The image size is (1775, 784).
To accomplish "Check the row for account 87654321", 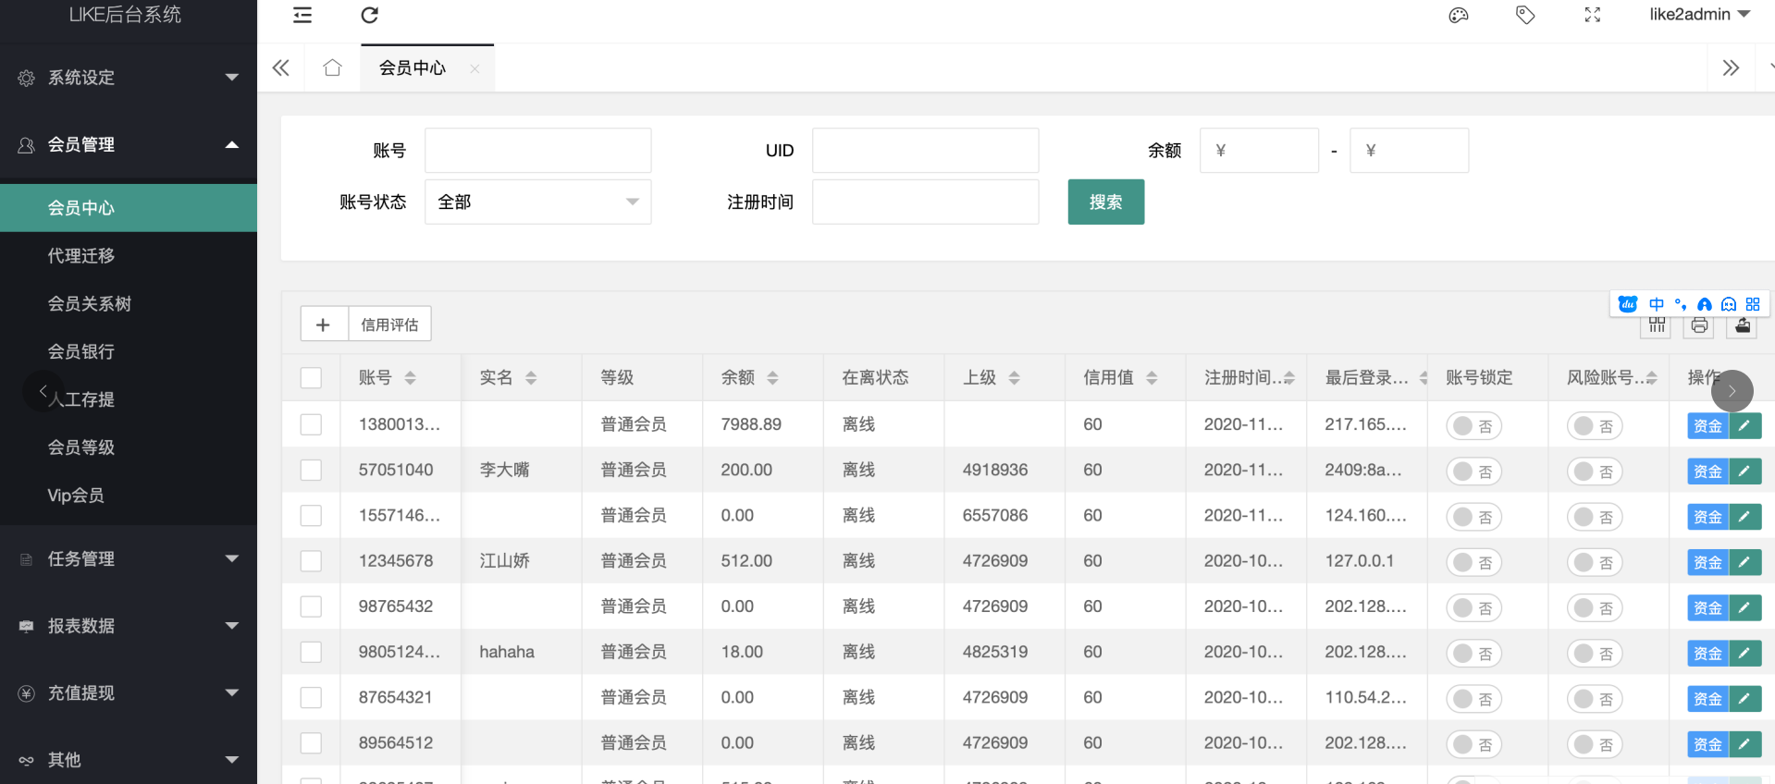I will tap(311, 697).
